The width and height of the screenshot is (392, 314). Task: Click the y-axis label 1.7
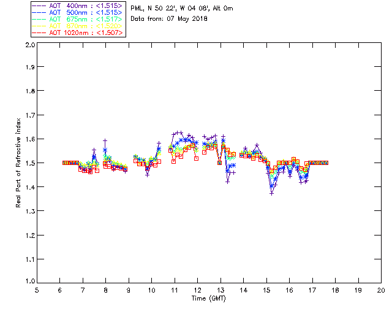click(30, 115)
